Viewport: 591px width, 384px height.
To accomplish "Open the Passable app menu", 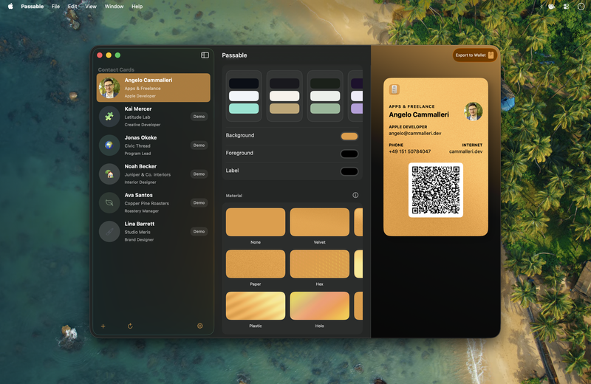I will (x=32, y=7).
